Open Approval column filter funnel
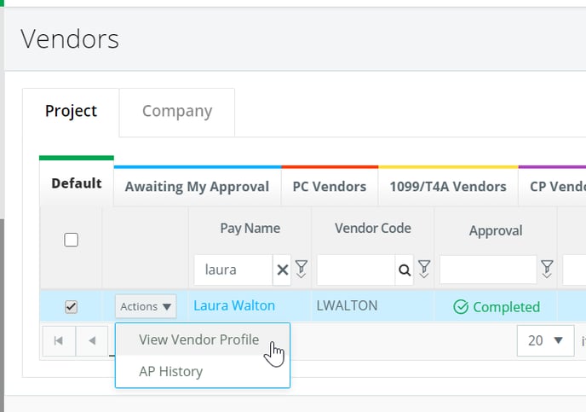 [547, 269]
